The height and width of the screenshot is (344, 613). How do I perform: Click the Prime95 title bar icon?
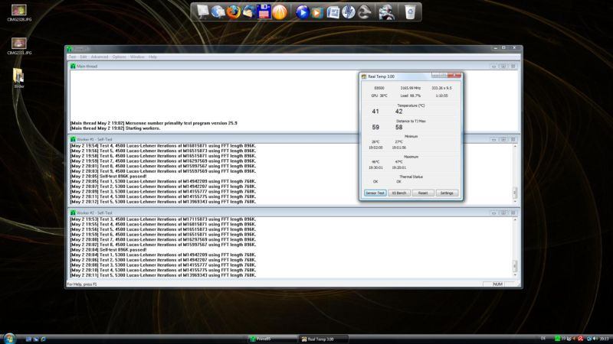point(70,49)
